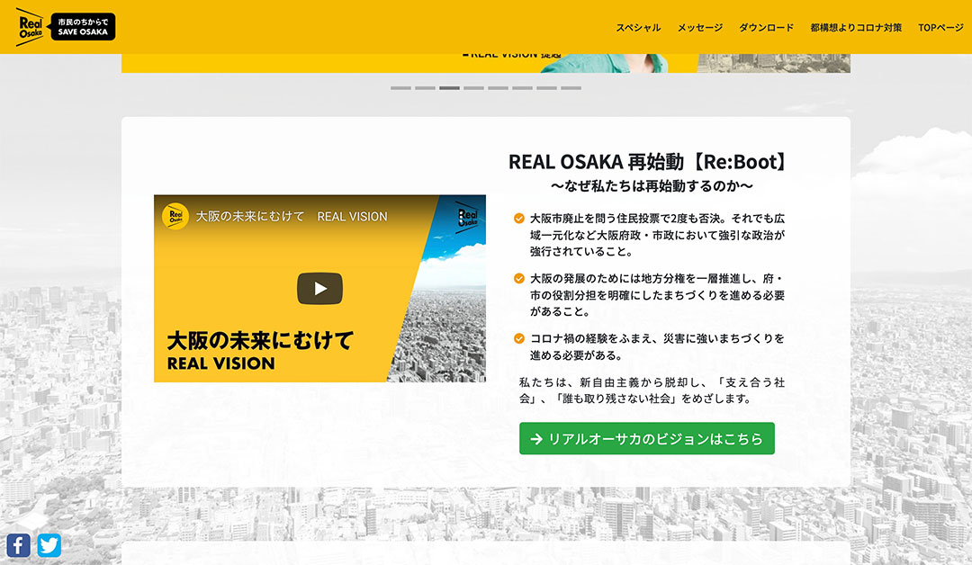Click the Real Osaka logo in header
Viewport: 972px width, 565px height.
pos(31,27)
